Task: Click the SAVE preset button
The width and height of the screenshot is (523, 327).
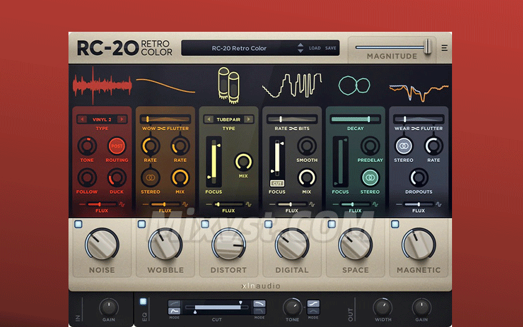Action: click(331, 48)
